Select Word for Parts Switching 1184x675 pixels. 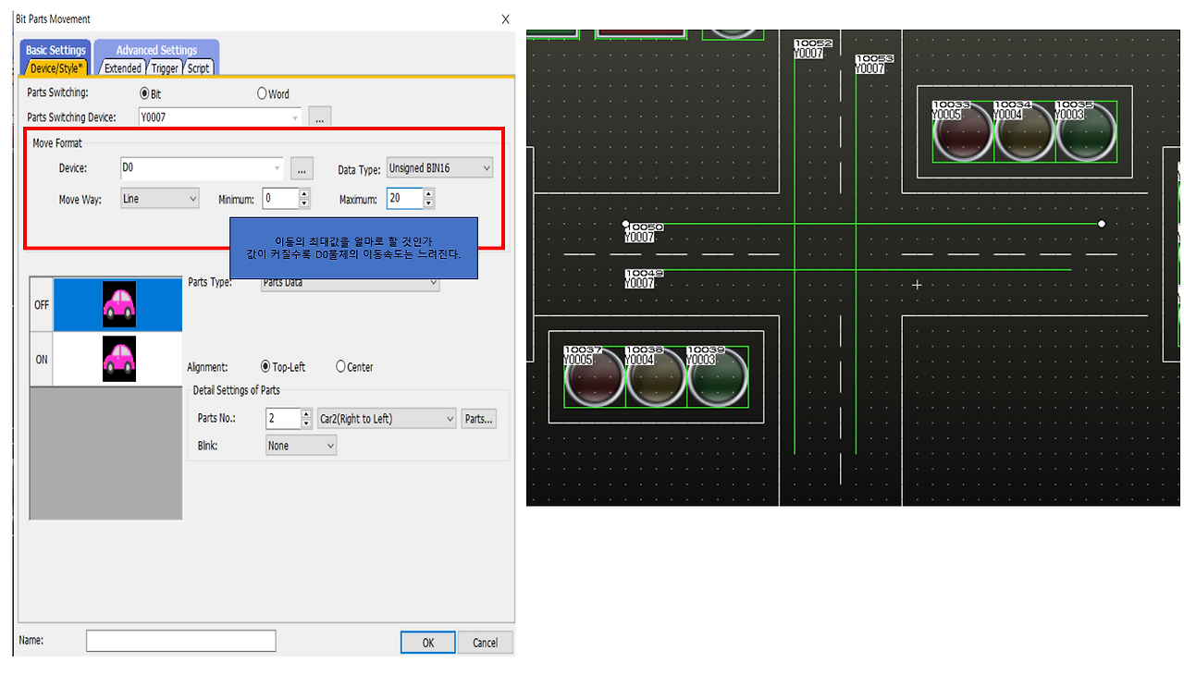[x=262, y=92]
